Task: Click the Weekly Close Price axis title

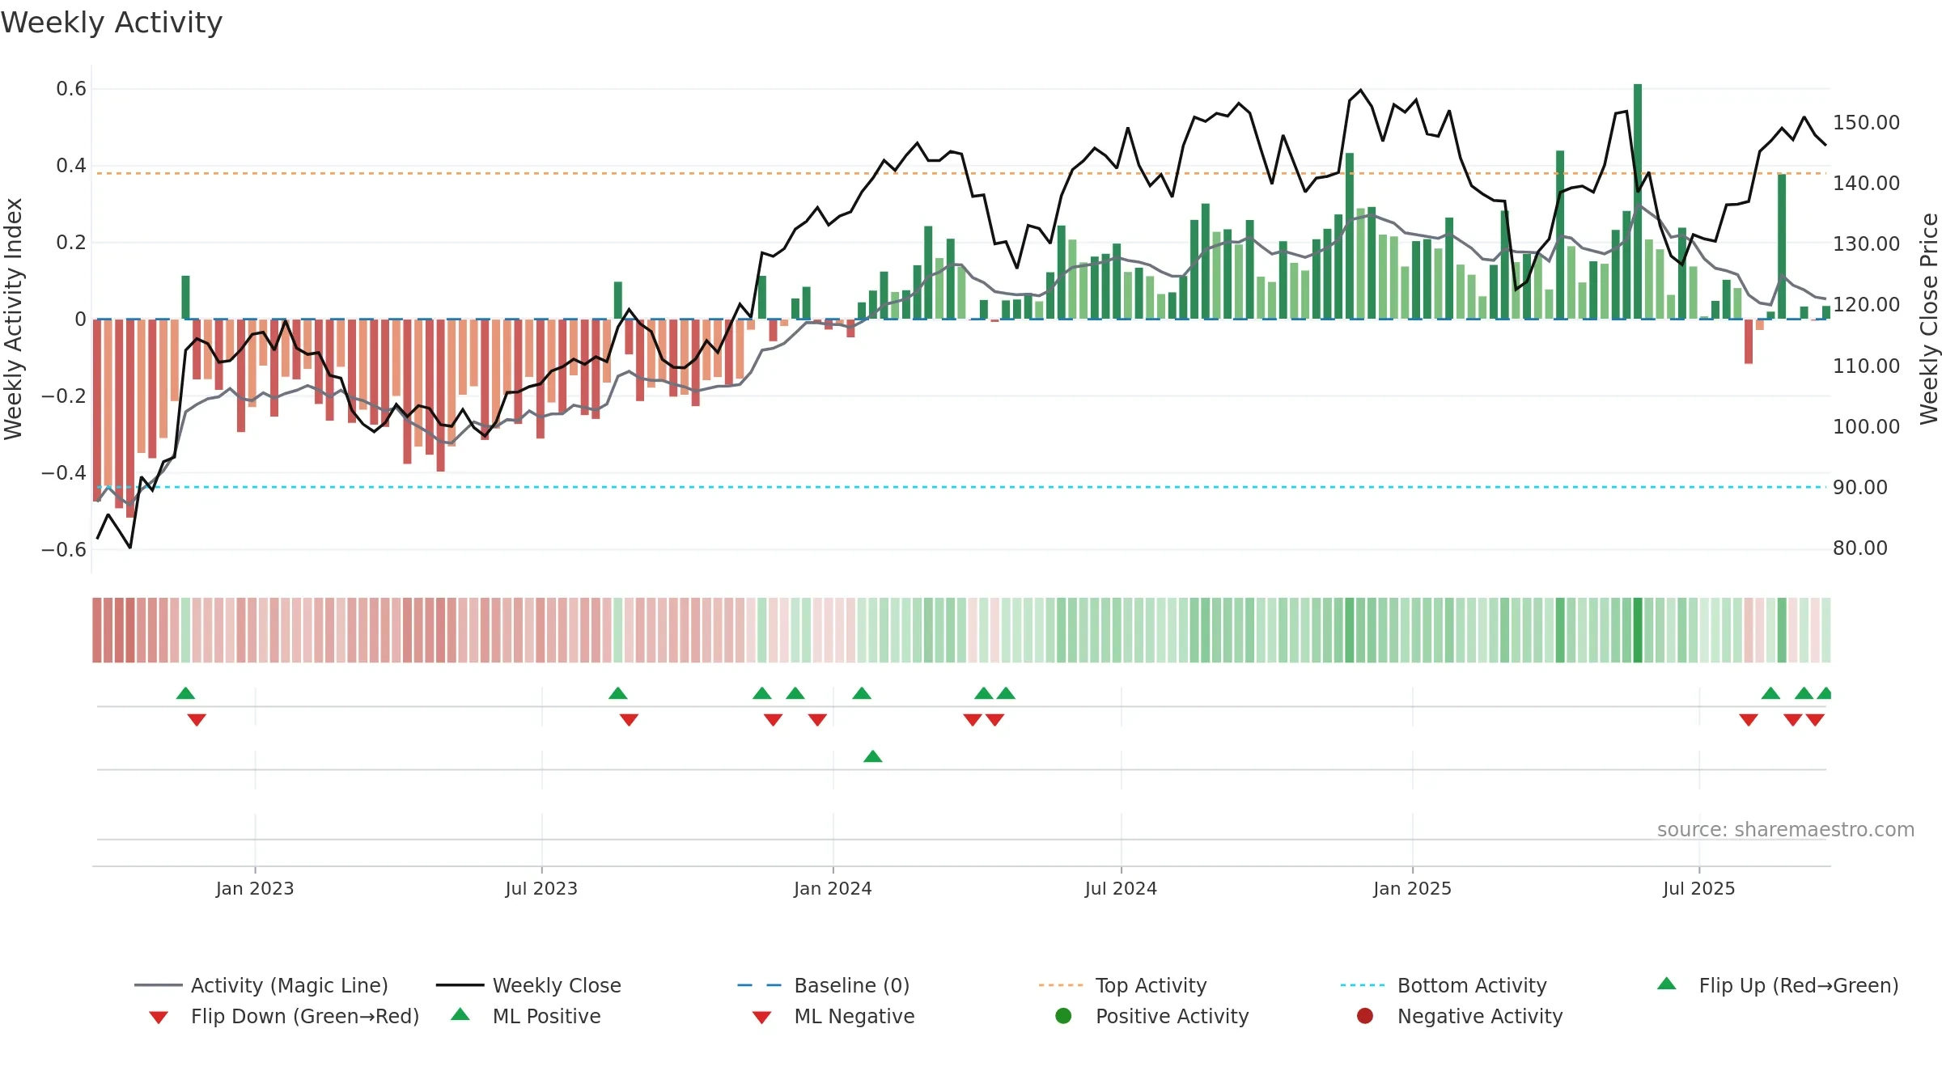Action: [1929, 319]
